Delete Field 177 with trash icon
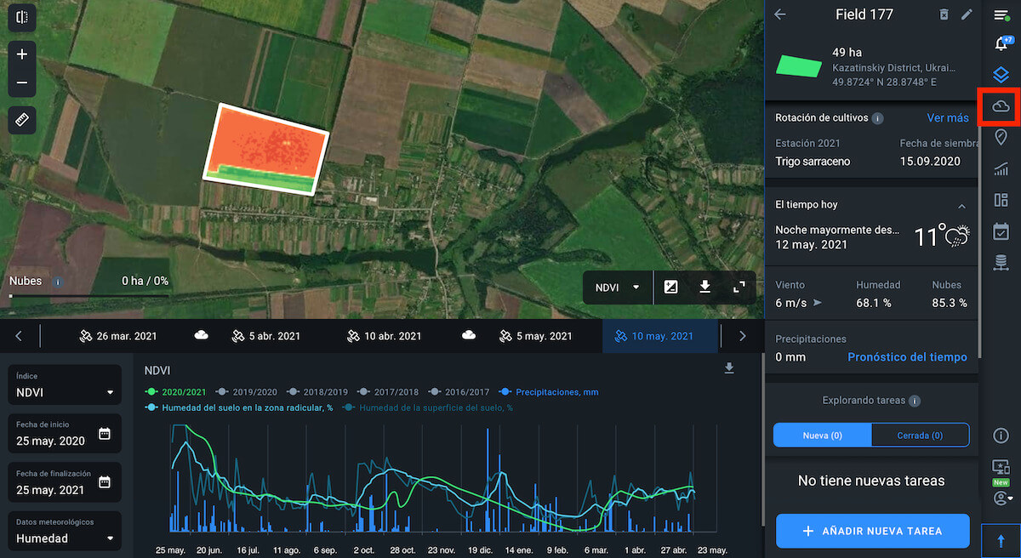Viewport: 1021px width, 558px height. (x=944, y=14)
